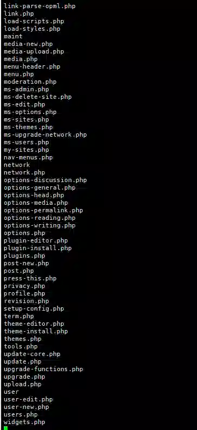
Task: Select plugin-editor.php in the list
Action: coord(36,240)
